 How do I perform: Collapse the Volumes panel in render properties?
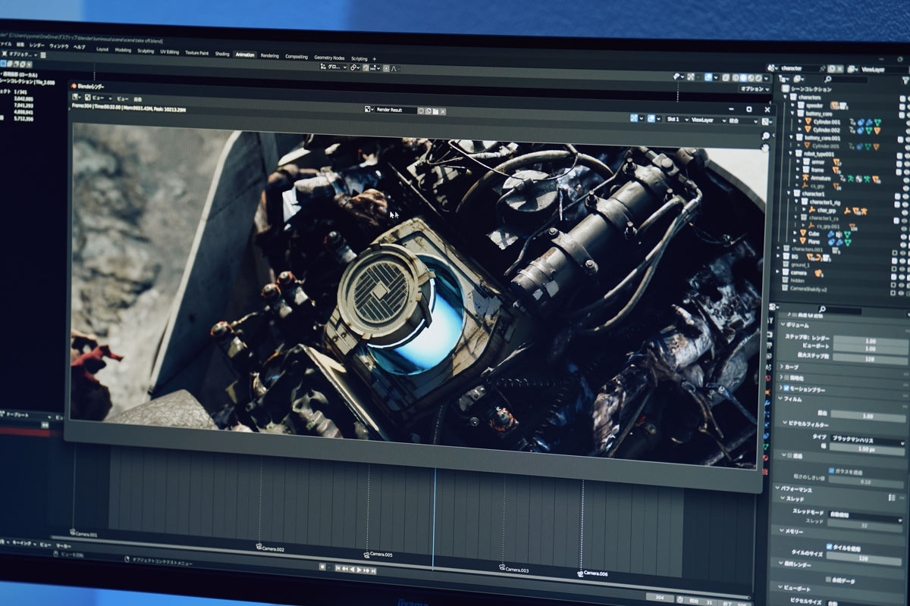(781, 324)
